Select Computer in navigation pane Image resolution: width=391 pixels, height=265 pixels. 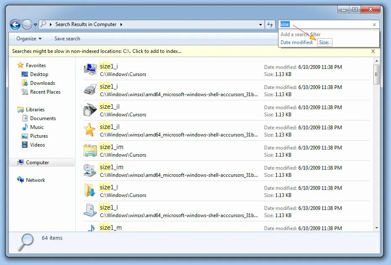[37, 163]
